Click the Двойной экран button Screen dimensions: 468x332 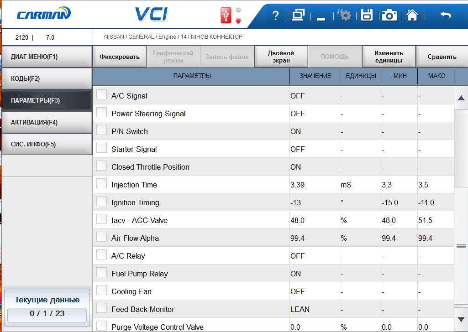281,57
